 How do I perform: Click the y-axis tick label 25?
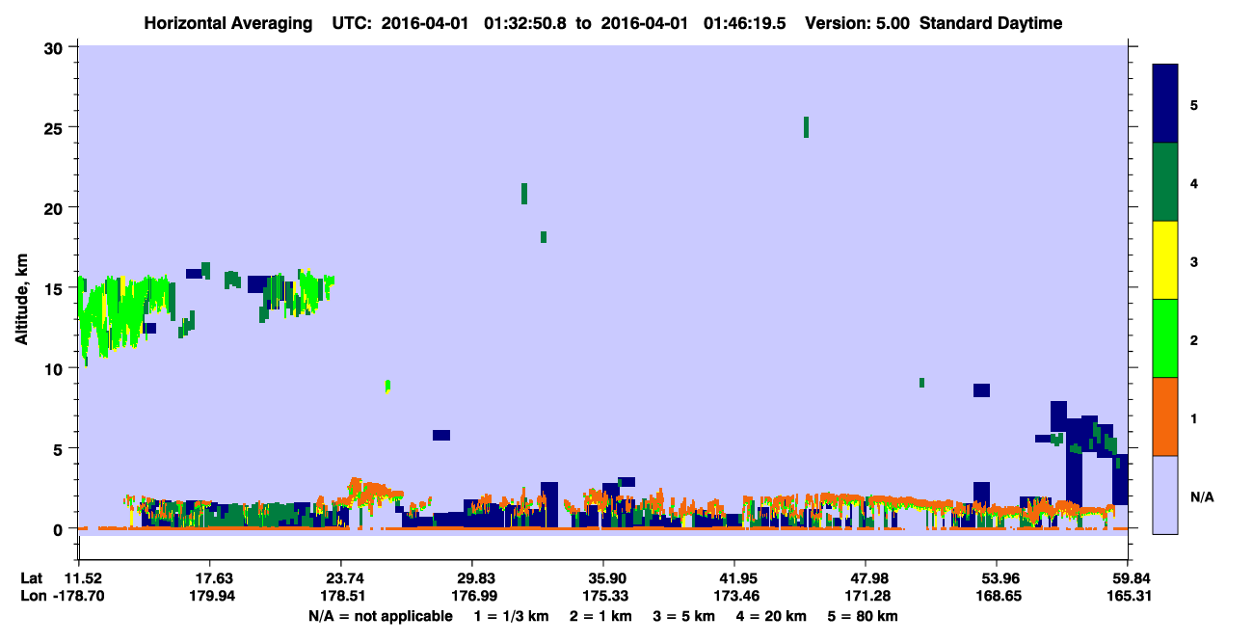[x=56, y=127]
